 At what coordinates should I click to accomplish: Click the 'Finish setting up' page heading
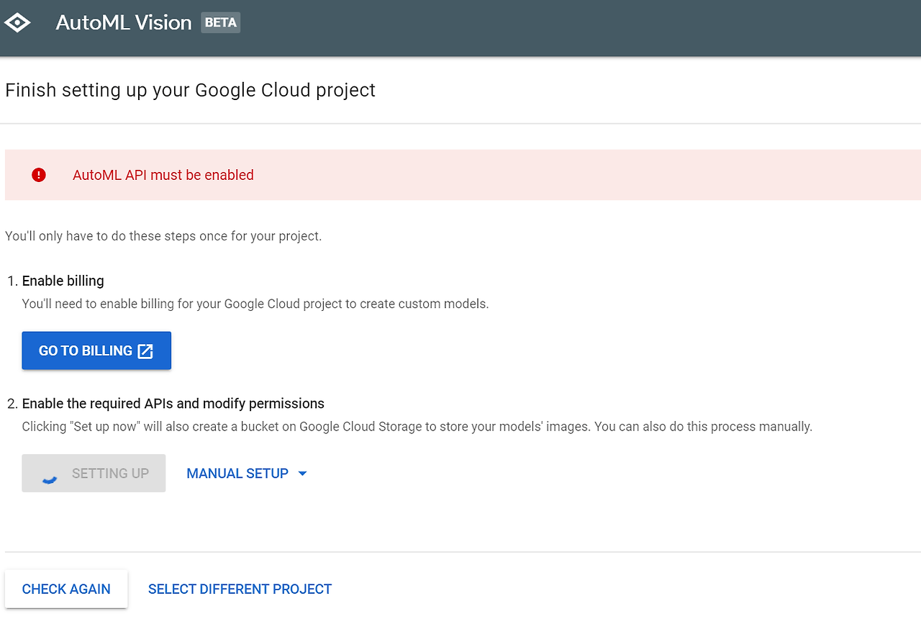[x=190, y=90]
